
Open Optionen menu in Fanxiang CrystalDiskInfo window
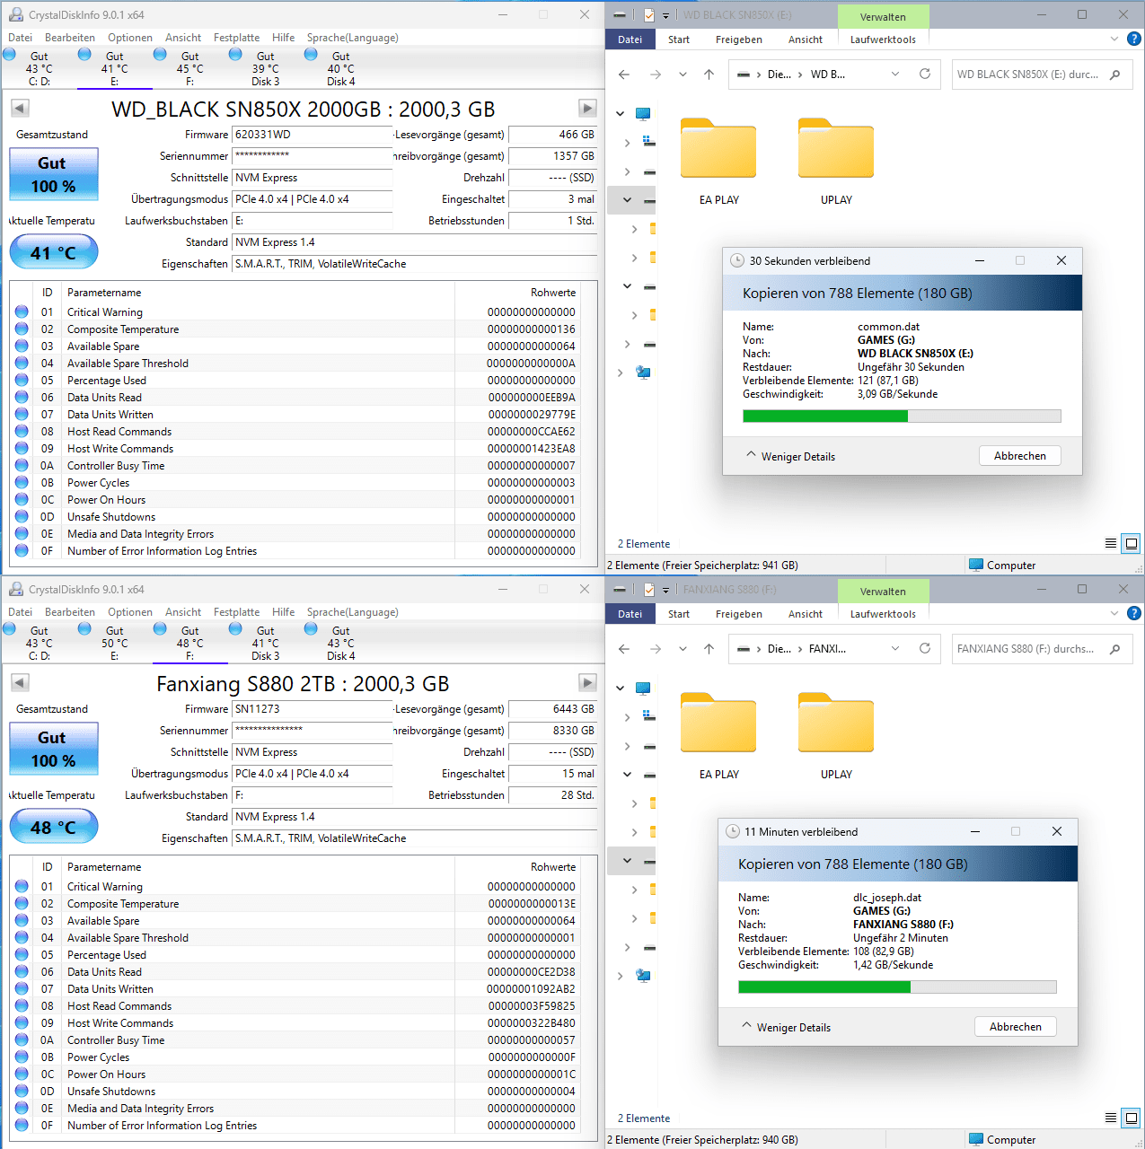(130, 612)
